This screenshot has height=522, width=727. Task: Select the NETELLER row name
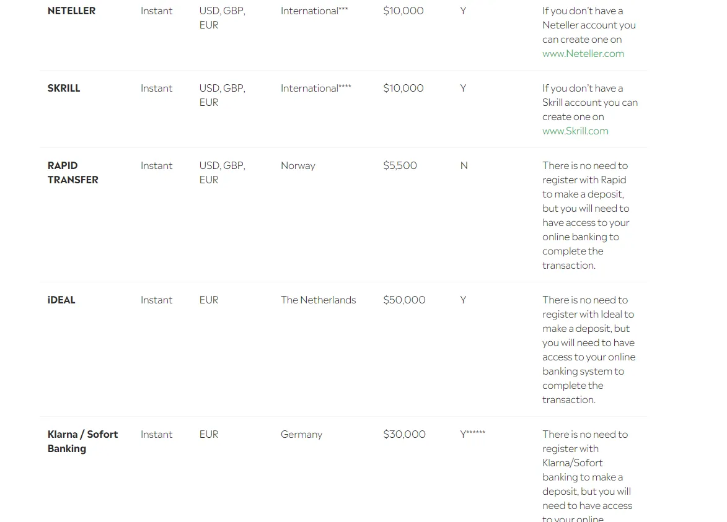pyautogui.click(x=71, y=11)
